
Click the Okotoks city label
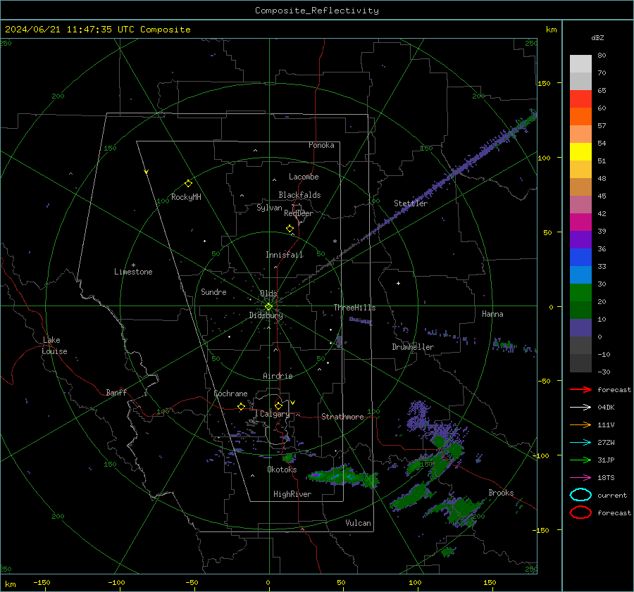pos(282,470)
